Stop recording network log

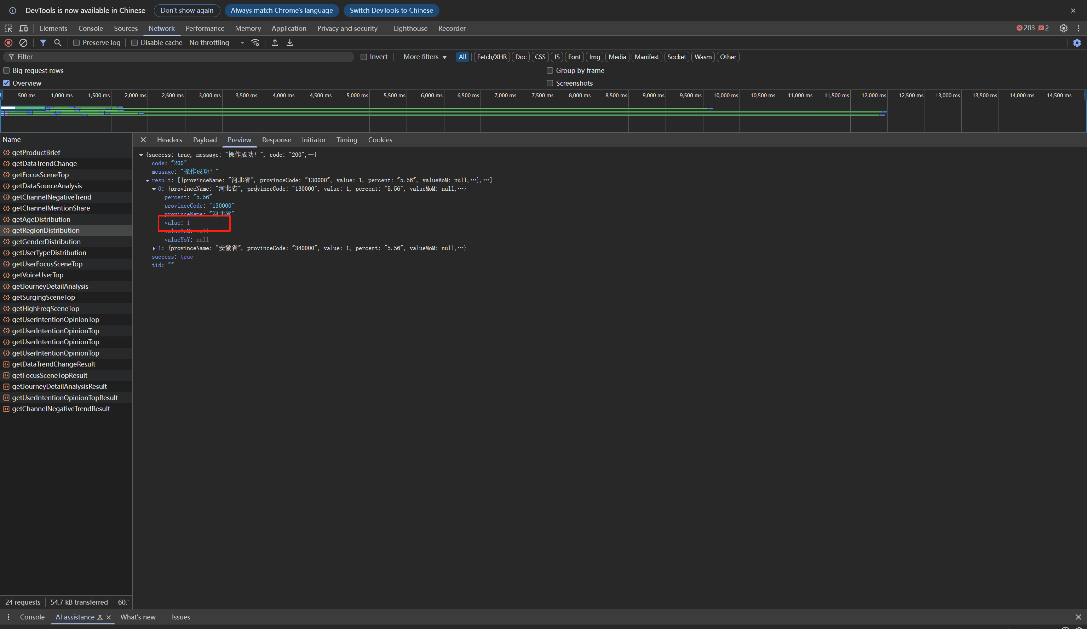(x=8, y=43)
